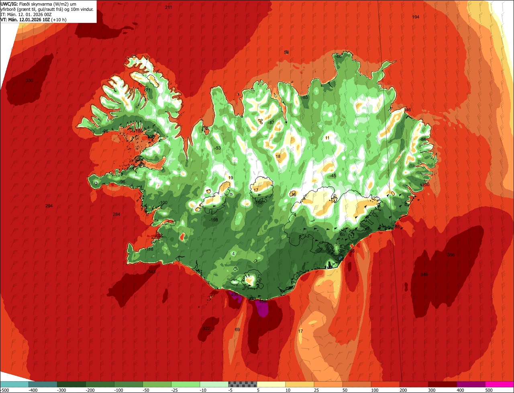Click the map value '-96' on the Snæfellsnes peninsula
The image size is (514, 393).
[122, 182]
